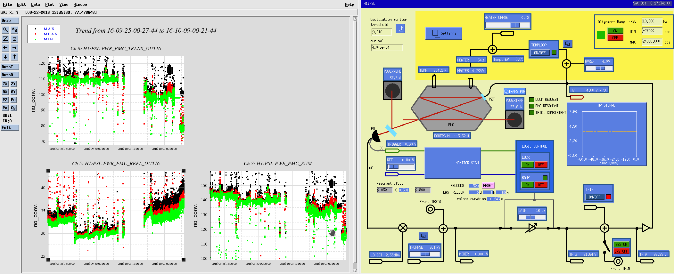The width and height of the screenshot is (674, 274).
Task: Open related display next to oscillation threshold
Action: pos(400,29)
